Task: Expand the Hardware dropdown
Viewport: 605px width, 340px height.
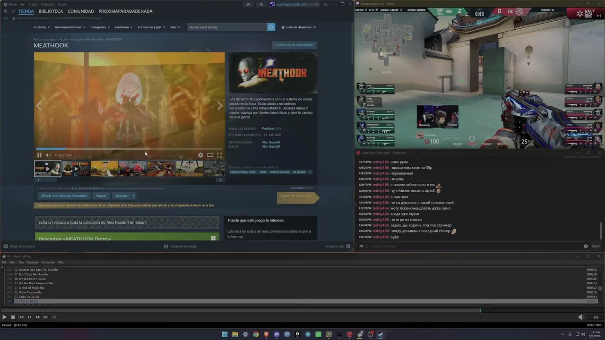Action: click(x=123, y=27)
